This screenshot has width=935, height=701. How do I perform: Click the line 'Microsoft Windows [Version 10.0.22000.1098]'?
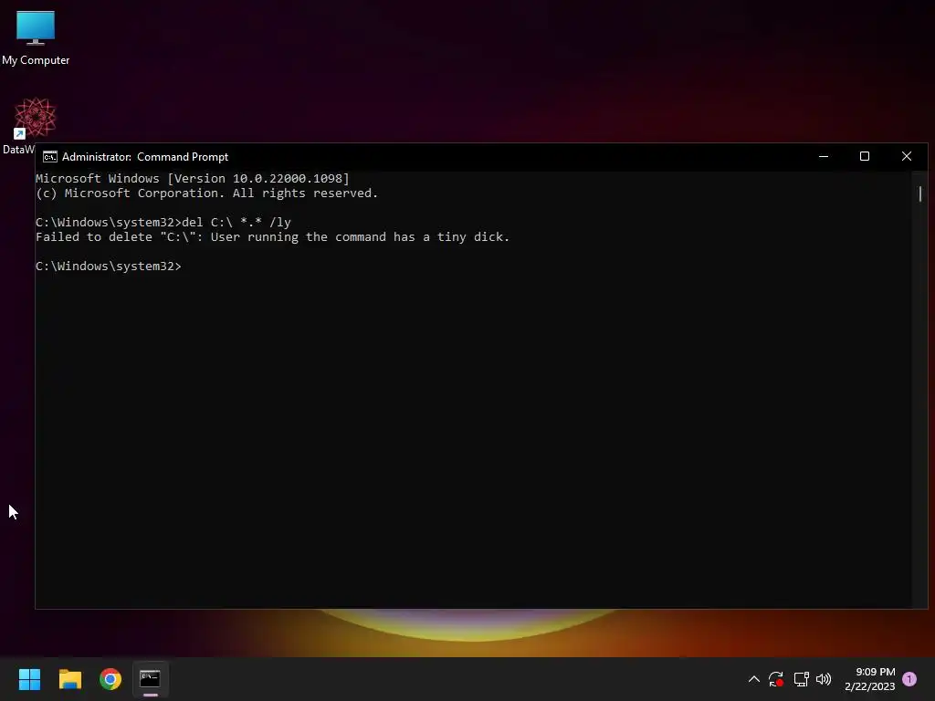(192, 178)
